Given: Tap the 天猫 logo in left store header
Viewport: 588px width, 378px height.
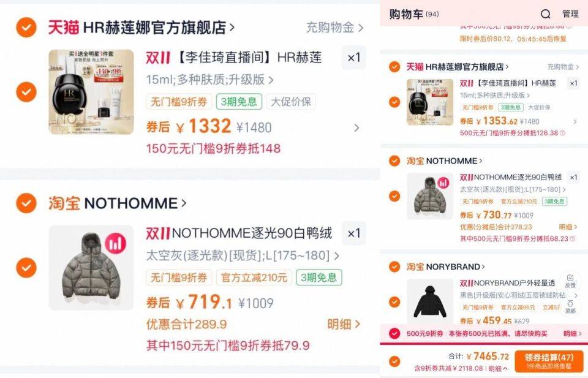Looking at the screenshot, I should pyautogui.click(x=63, y=28).
